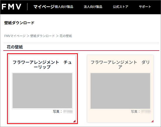161x127 pixels.
Task: Select 花の壁紙 breadcrumb text
Action: [66, 36]
